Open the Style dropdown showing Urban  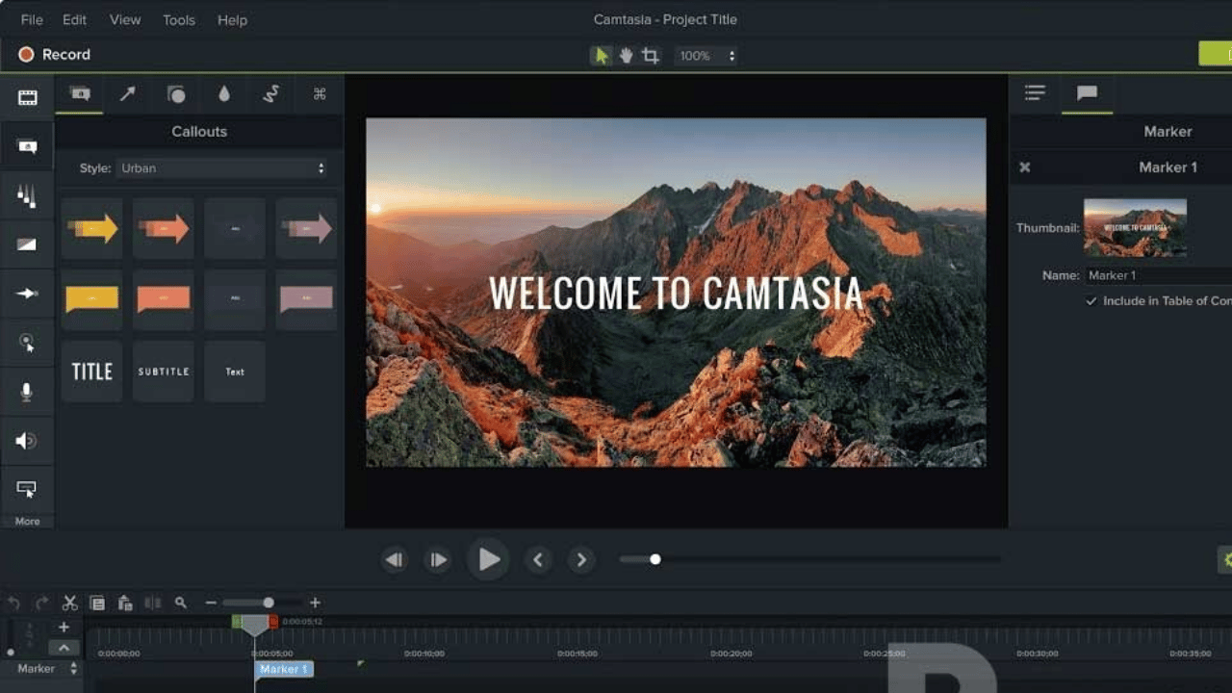point(221,168)
